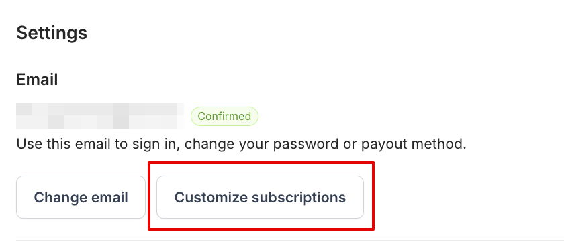This screenshot has width=564, height=244.
Task: Click the word 'password' in description
Action: pyautogui.click(x=305, y=145)
